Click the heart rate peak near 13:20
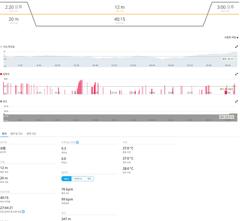Image resolution: width=240 pixels, height=221 pixels. pyautogui.click(x=81, y=87)
